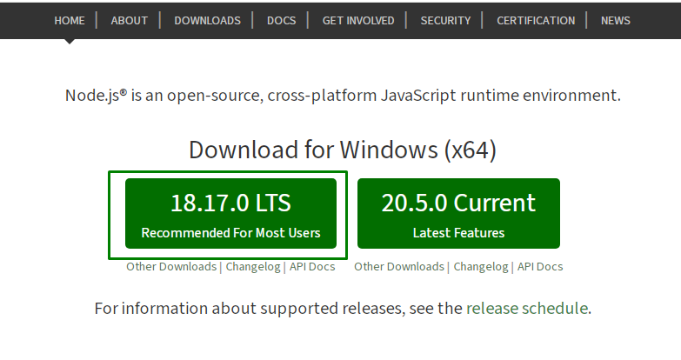Open the SECURITY page
681x360 pixels.
tap(445, 20)
